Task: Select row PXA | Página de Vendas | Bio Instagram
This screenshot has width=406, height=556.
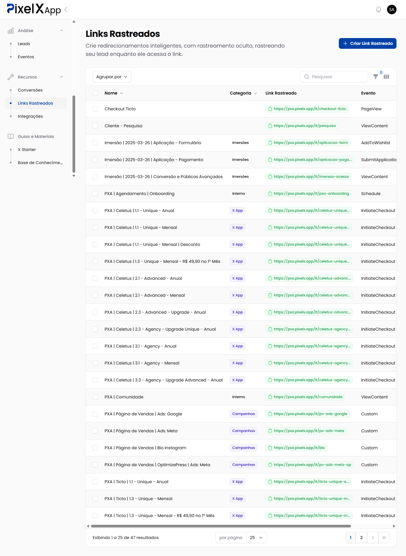Action: pyautogui.click(x=95, y=448)
